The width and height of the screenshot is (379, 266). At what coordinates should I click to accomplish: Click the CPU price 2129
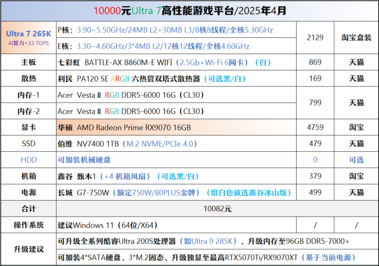pyautogui.click(x=315, y=37)
